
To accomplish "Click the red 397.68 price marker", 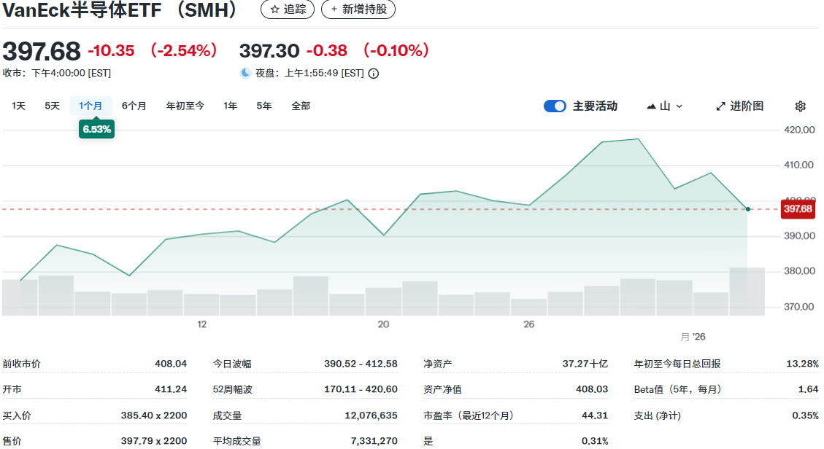I will point(798,208).
